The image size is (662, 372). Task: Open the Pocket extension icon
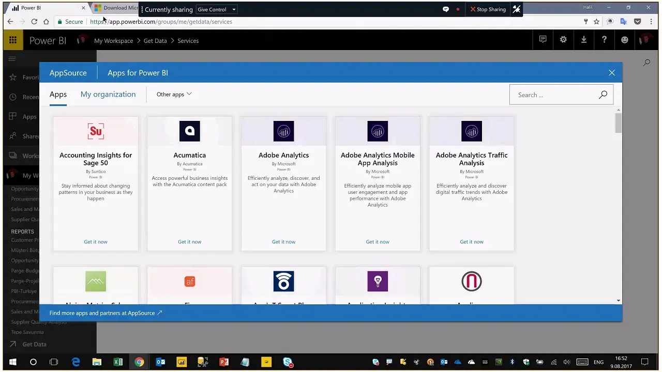[637, 22]
